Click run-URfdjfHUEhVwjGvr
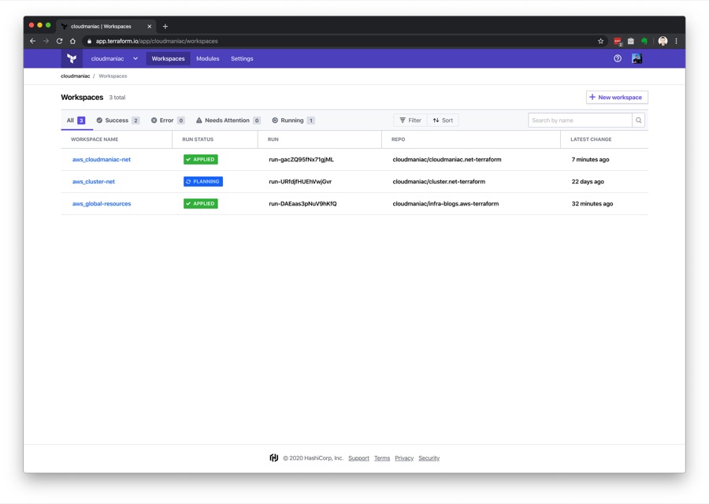709x504 pixels. click(x=300, y=182)
